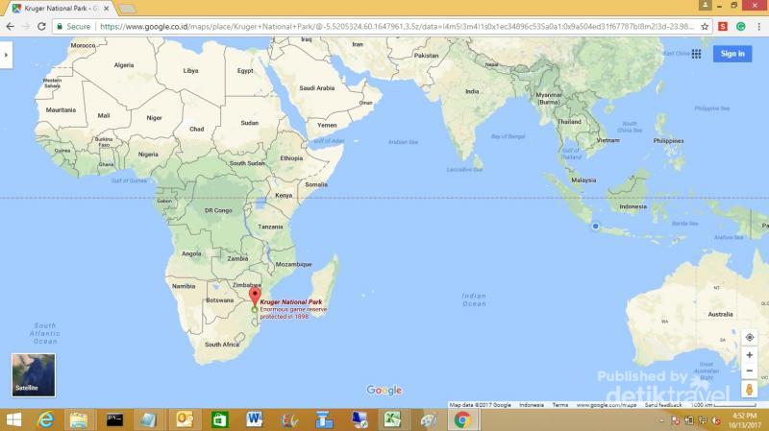Open the Terms link

pyautogui.click(x=559, y=405)
